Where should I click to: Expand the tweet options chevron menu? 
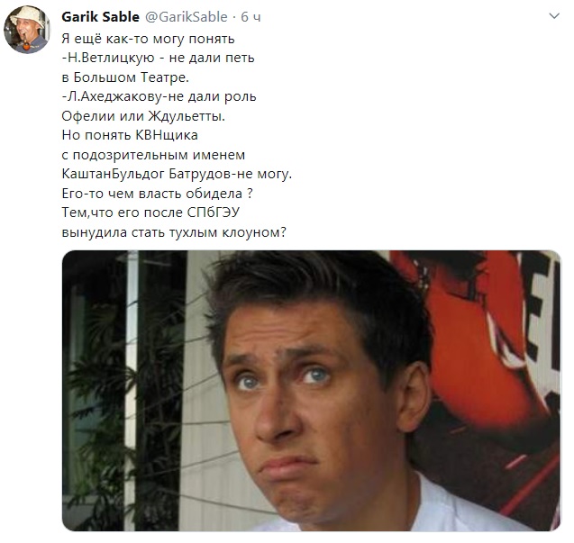(554, 16)
